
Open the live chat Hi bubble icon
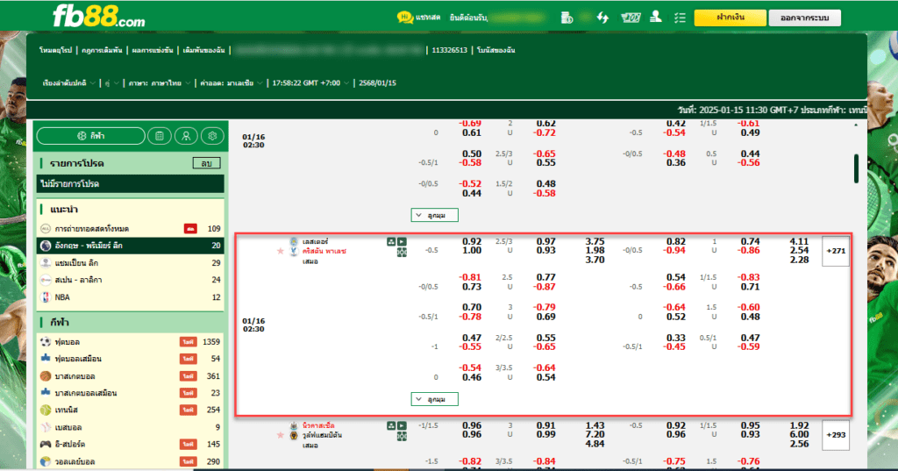click(405, 18)
